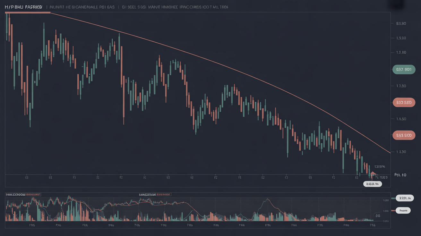
Task: Open the symbol title dropdown in the top-left
Action: (23, 7)
